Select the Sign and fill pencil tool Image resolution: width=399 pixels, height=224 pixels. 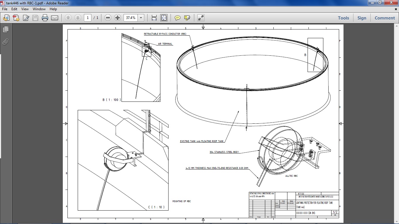26,18
